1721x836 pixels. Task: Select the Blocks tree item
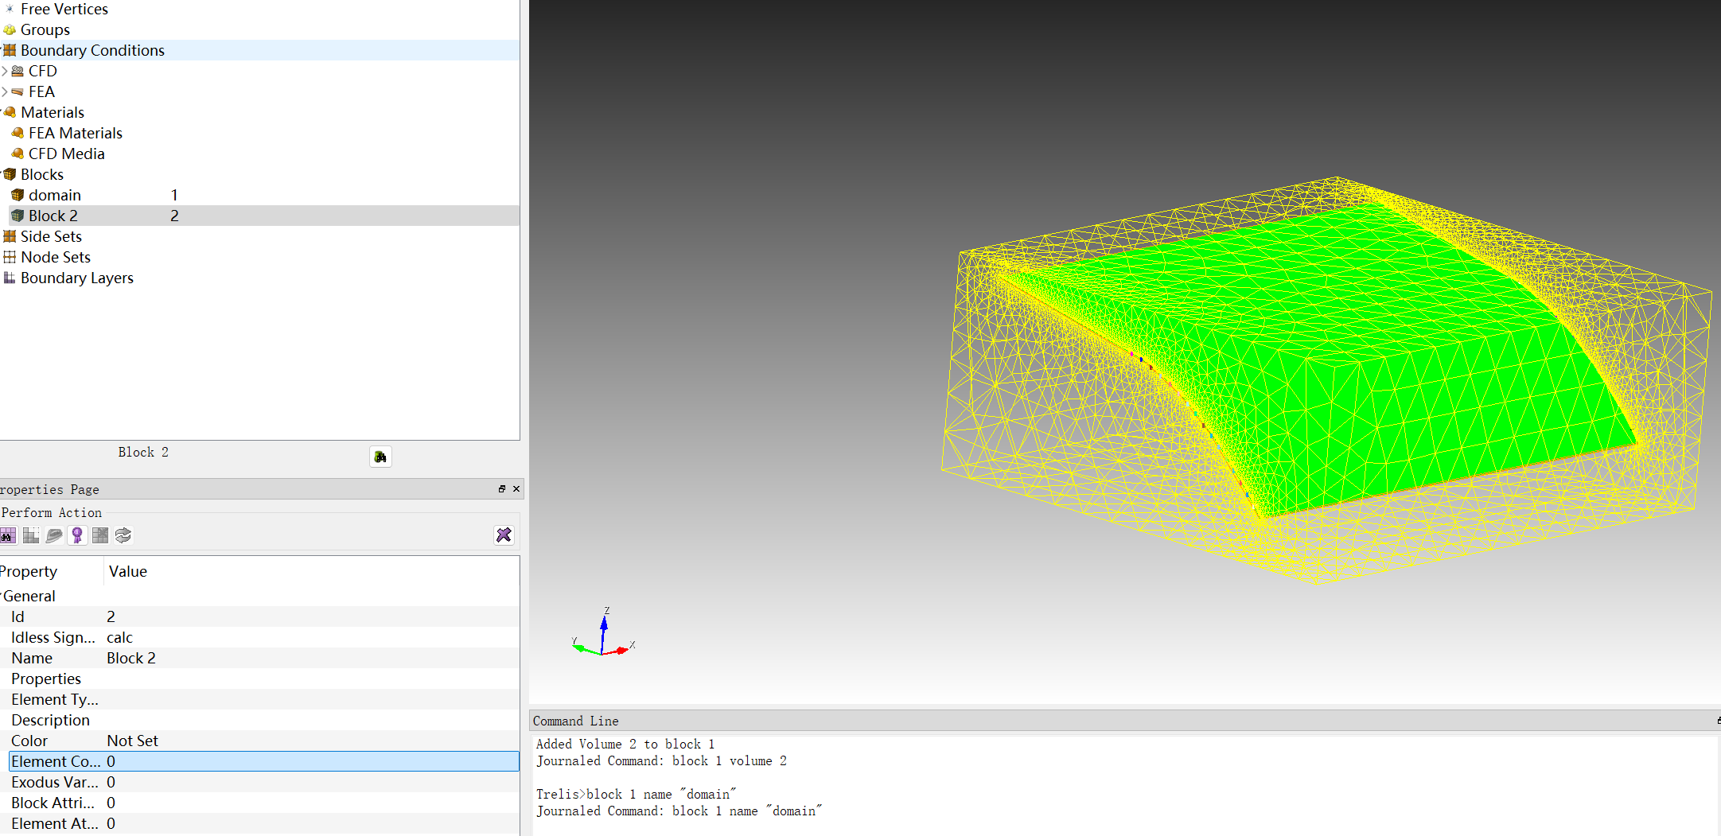[x=42, y=174]
